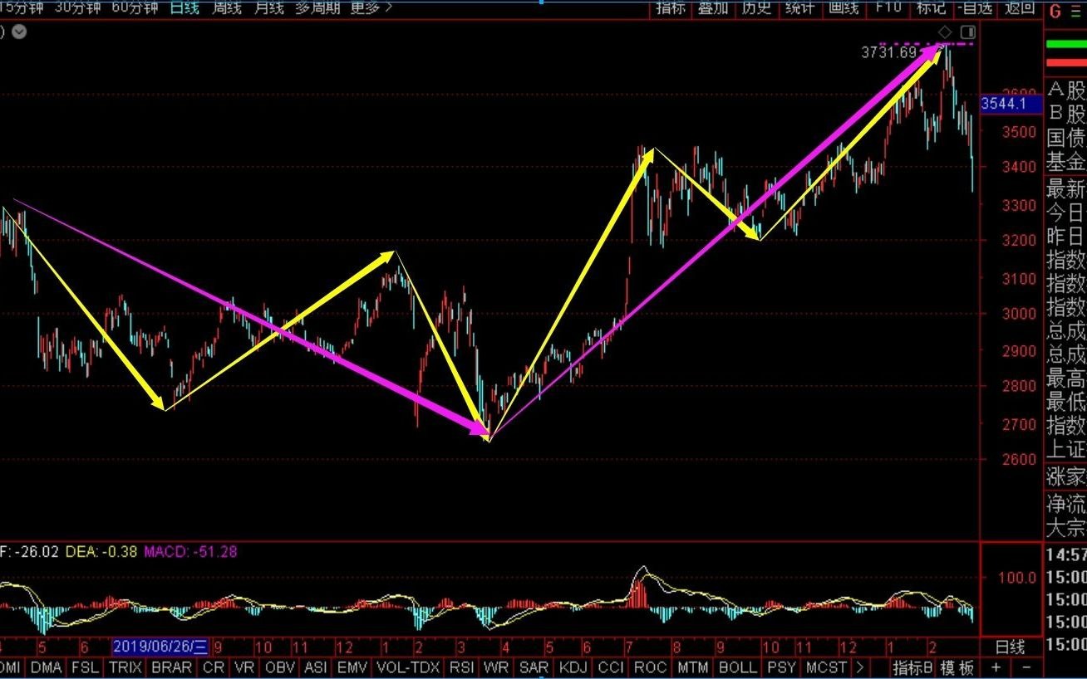The height and width of the screenshot is (679, 1087).
Task: Select the WR indicator tab
Action: [496, 667]
